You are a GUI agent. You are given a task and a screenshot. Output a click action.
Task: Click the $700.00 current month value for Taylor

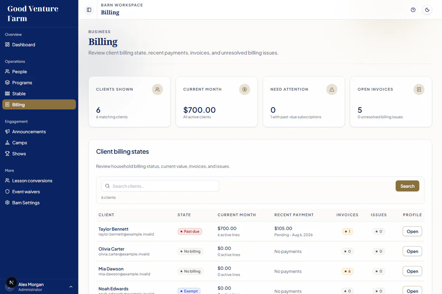227,229
